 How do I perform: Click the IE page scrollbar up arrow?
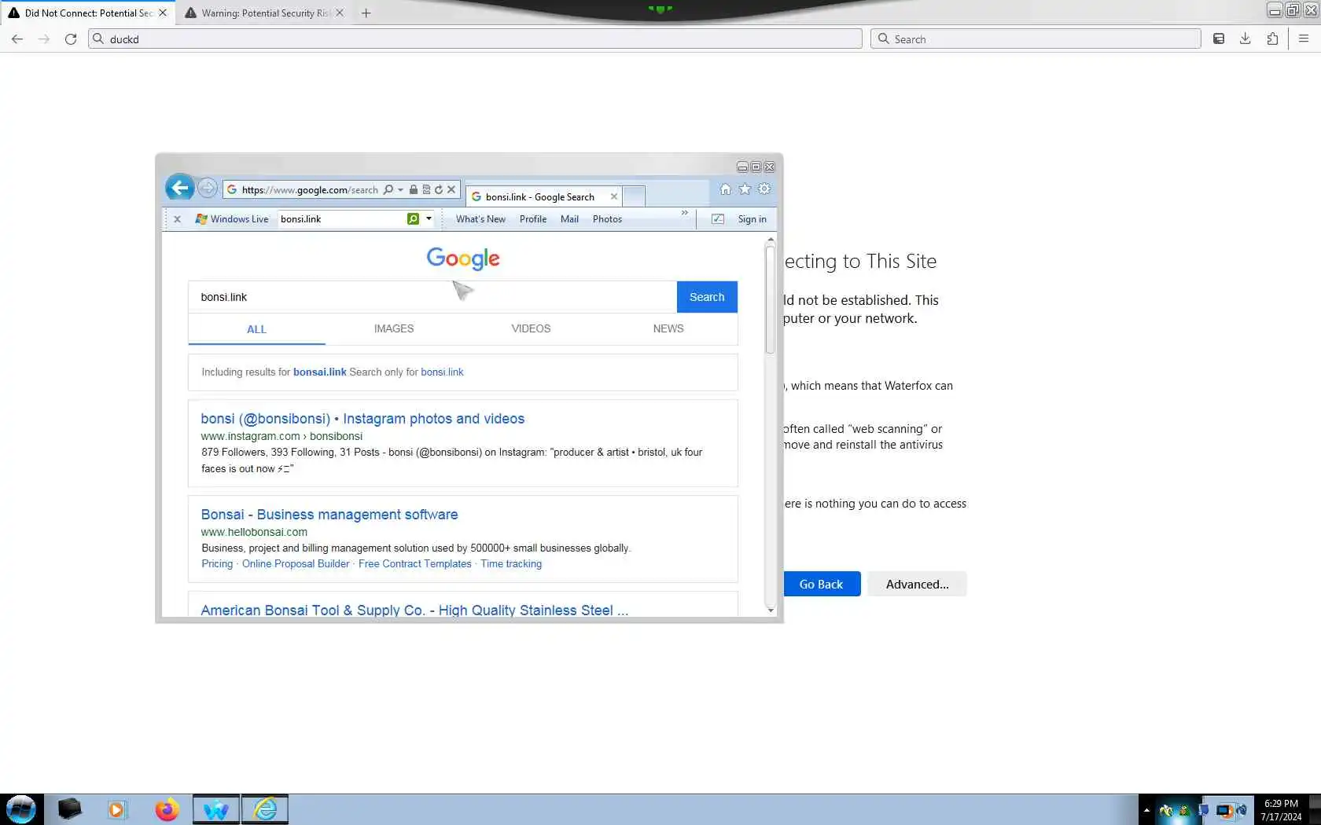771,239
